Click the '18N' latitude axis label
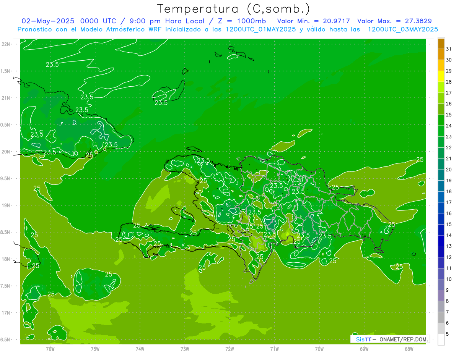This screenshot has width=459, height=354. click(x=6, y=259)
